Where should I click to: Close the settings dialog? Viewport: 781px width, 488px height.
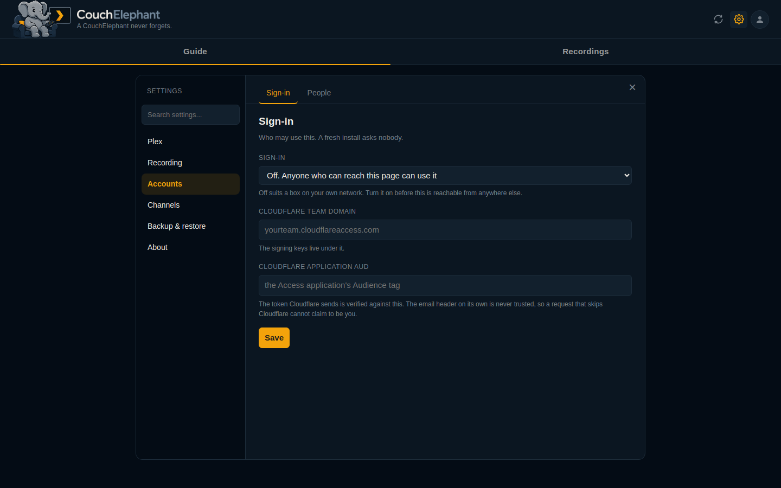[632, 87]
